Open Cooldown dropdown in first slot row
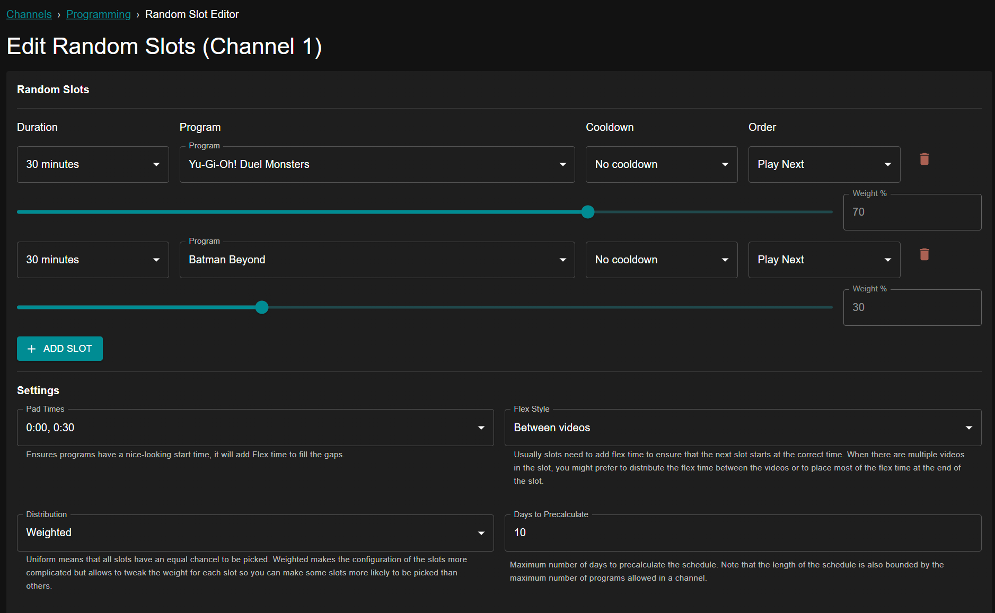The height and width of the screenshot is (613, 995). point(661,165)
